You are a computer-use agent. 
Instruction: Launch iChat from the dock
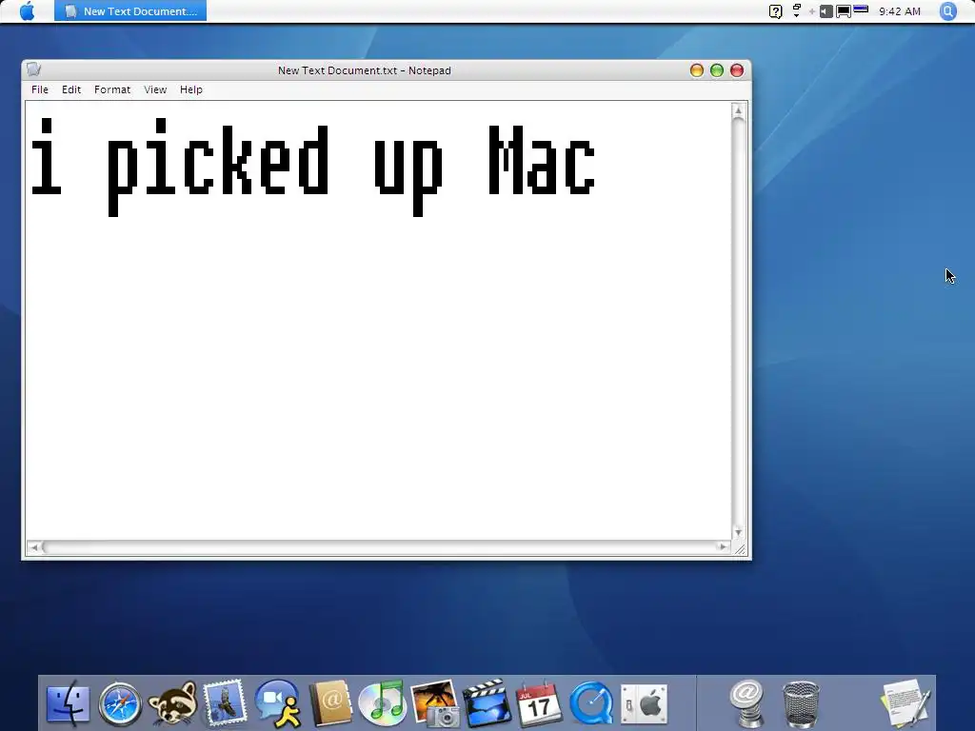[x=278, y=703]
